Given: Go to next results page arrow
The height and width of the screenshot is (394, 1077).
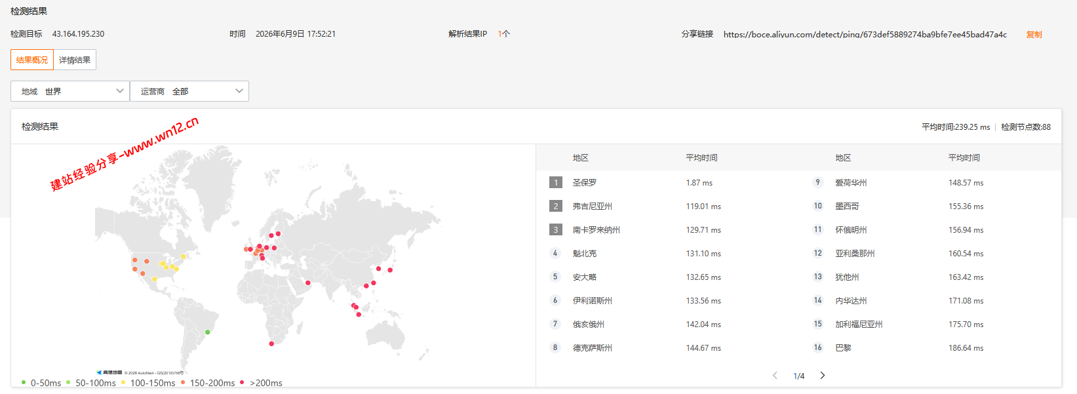Looking at the screenshot, I should tap(823, 376).
